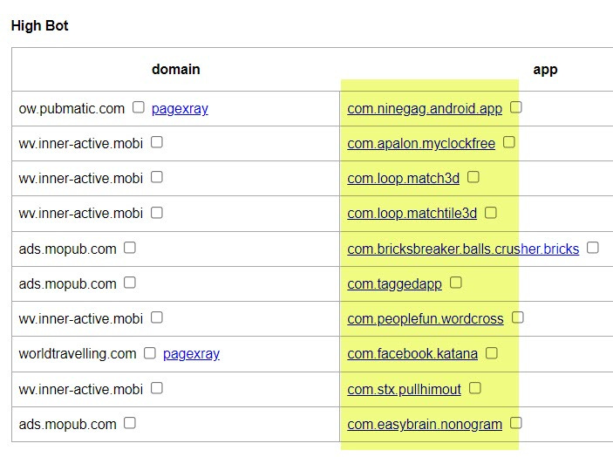The image size is (613, 457).
Task: Click 'wv.inner-active.mobi' text in the com.peoplefun.wordcross row
Action: tap(81, 319)
